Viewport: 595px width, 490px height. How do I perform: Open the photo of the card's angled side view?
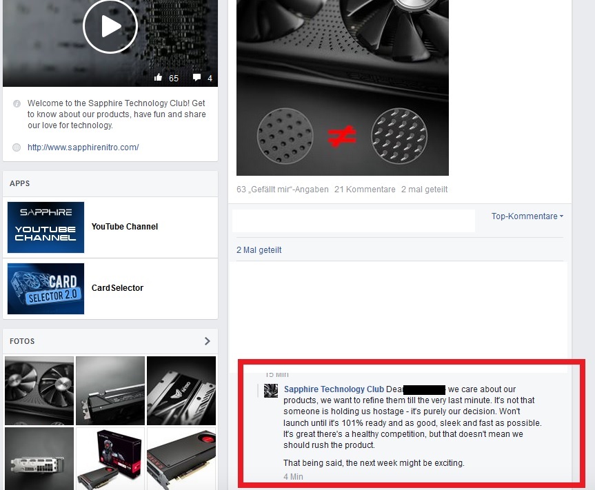tap(110, 391)
